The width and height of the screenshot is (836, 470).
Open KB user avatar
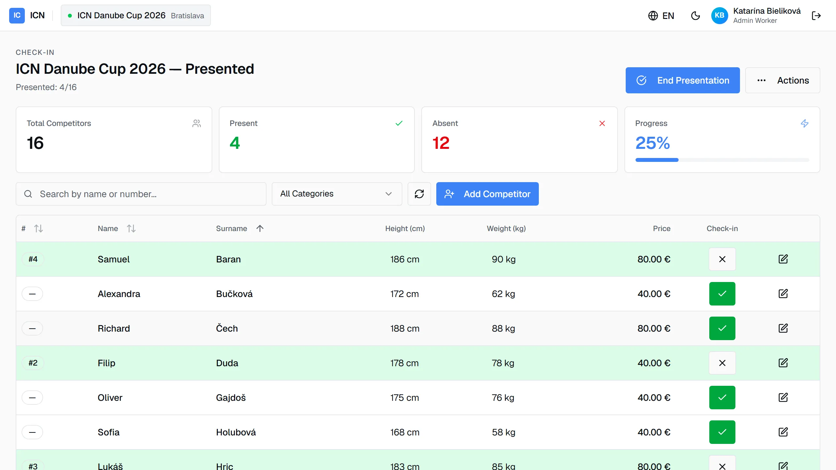pyautogui.click(x=719, y=15)
